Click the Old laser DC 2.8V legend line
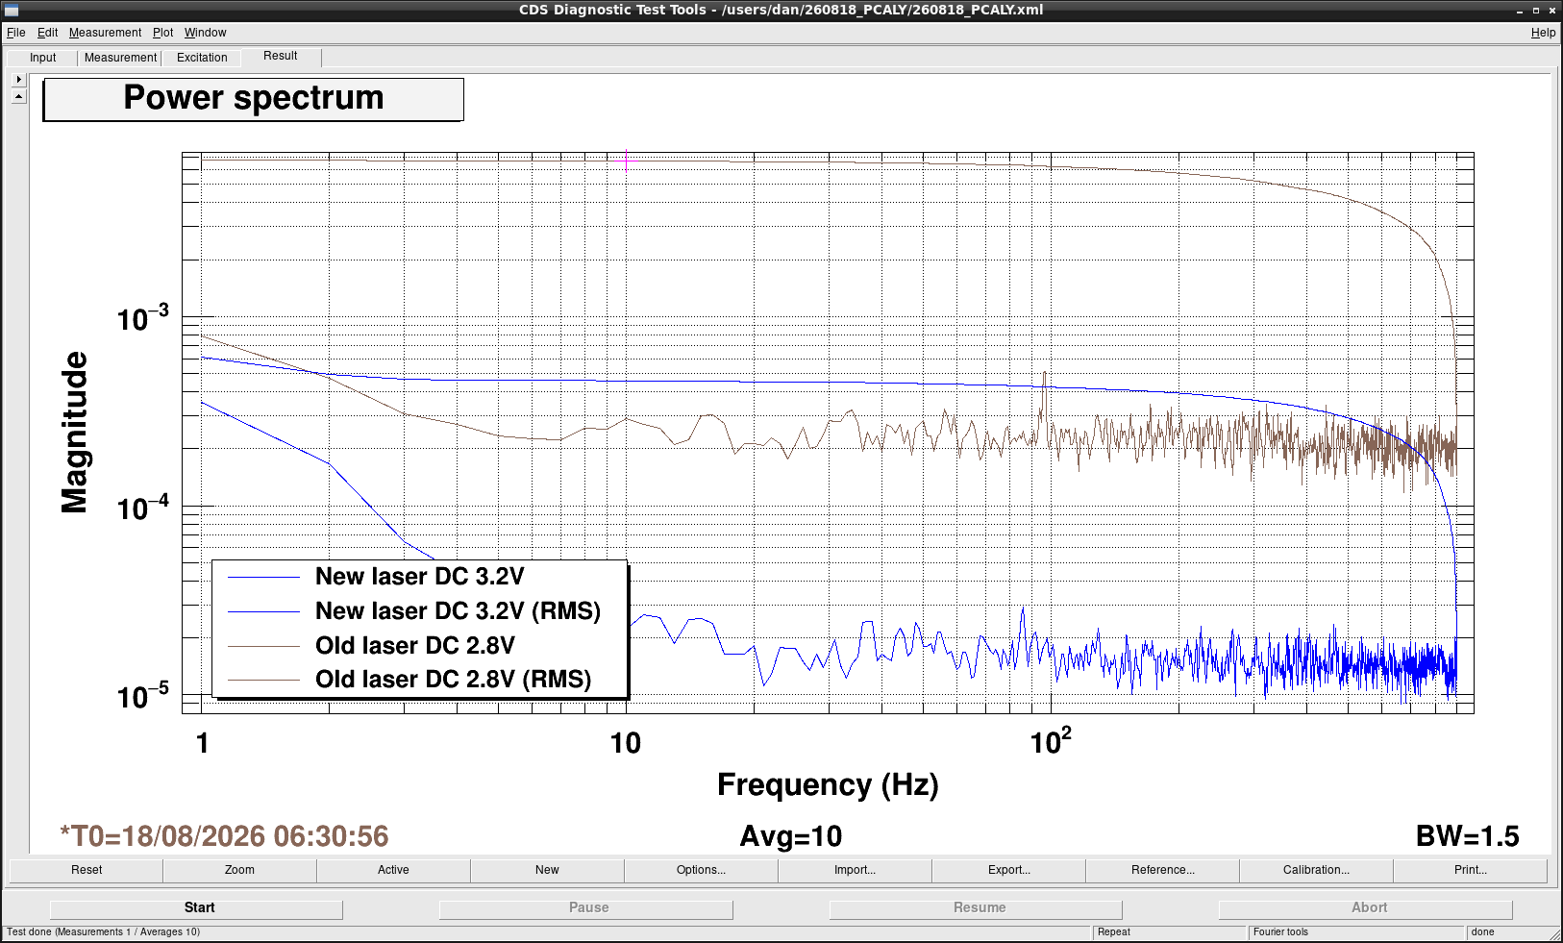The width and height of the screenshot is (1563, 943). click(264, 646)
